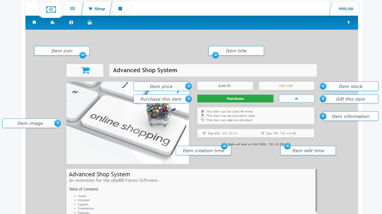Open the shopping basket icon
382x214 pixels.
[x=90, y=22]
